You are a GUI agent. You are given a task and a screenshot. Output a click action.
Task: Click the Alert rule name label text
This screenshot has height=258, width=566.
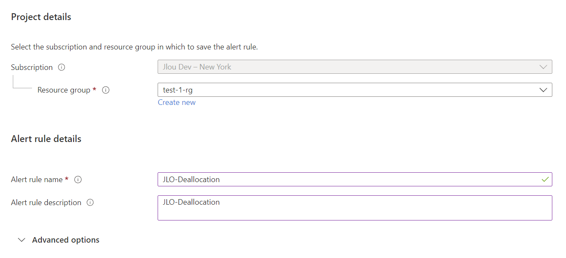click(x=37, y=180)
